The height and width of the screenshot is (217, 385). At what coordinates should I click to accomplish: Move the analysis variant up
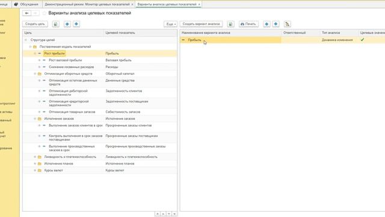pos(266,24)
